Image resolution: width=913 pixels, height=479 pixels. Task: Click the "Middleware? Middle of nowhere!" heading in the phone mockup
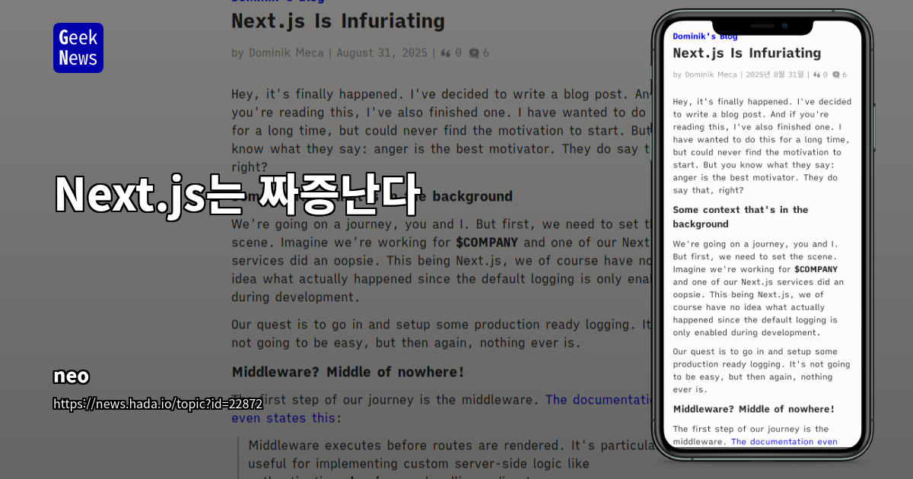(753, 409)
